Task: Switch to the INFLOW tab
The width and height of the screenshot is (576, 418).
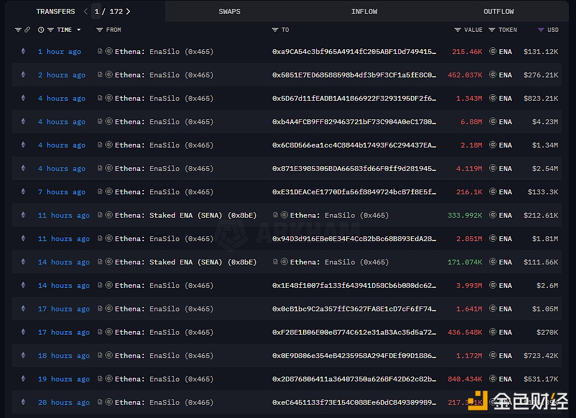Action: (364, 11)
